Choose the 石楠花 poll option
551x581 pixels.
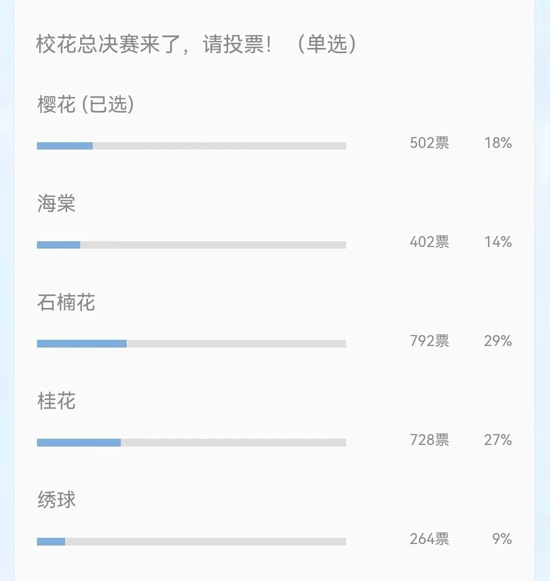coord(67,303)
